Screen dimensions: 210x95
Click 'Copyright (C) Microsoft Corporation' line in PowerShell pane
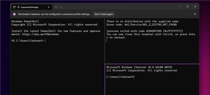55,25
